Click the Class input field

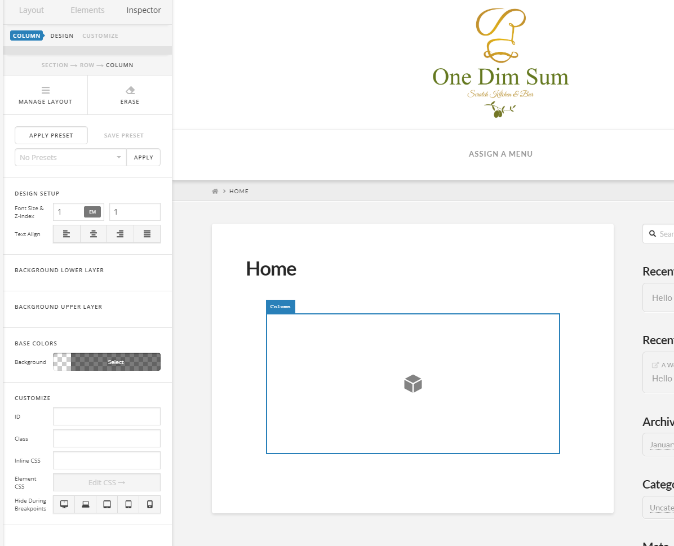(107, 438)
